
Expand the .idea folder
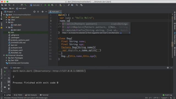coord(7,20)
